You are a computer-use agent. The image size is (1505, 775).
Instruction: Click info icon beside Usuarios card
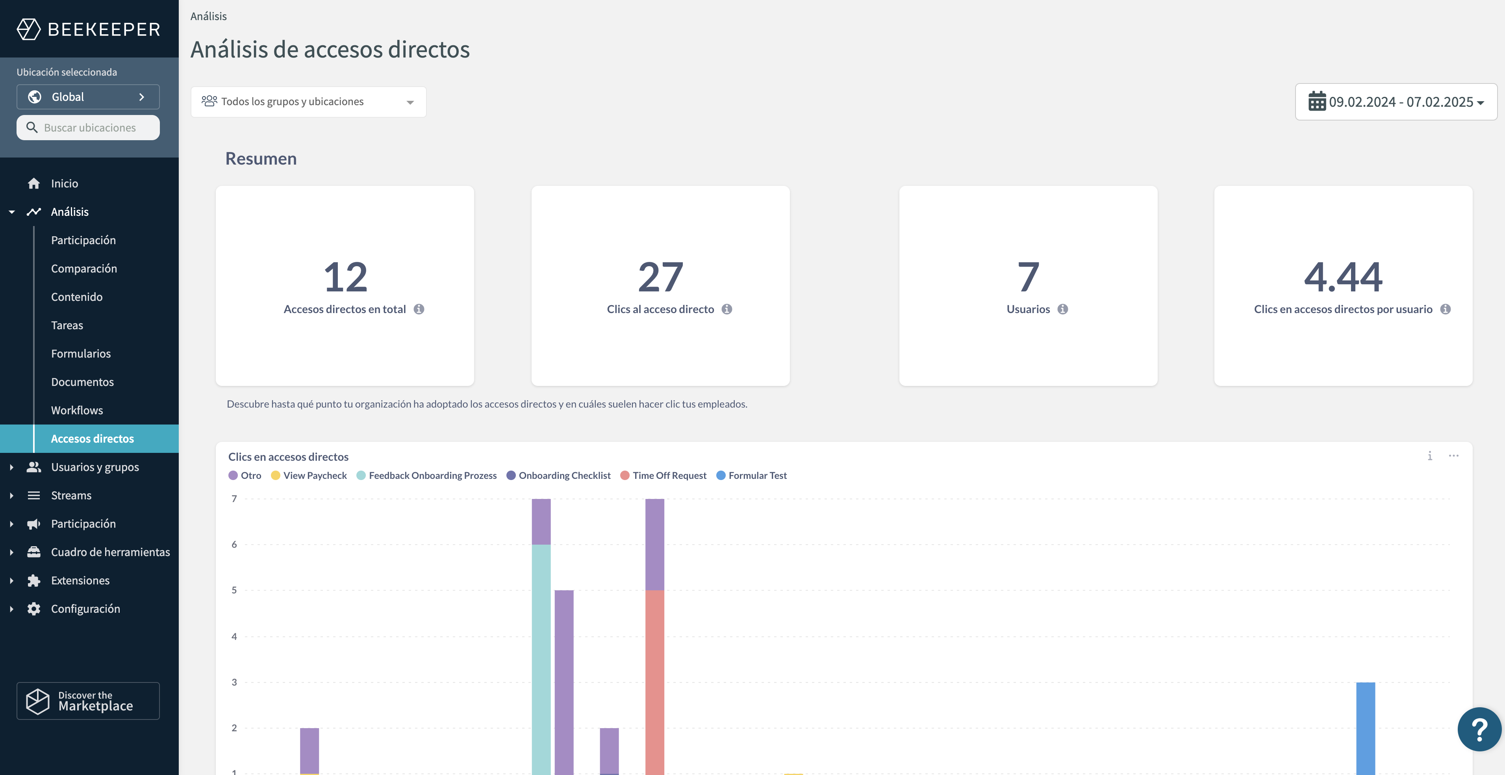(1063, 309)
